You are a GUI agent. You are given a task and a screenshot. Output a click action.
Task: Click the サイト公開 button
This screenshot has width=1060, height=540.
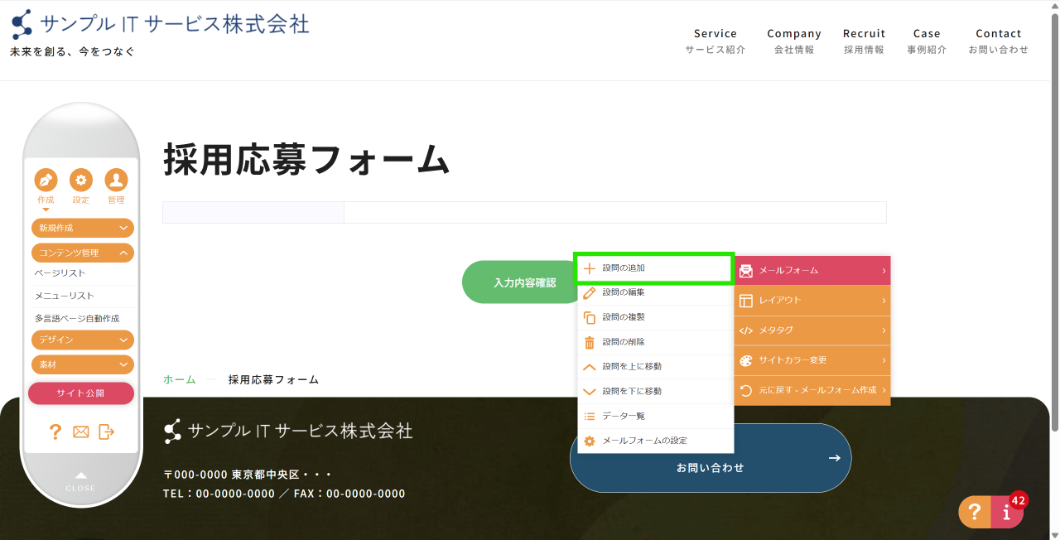click(x=81, y=393)
